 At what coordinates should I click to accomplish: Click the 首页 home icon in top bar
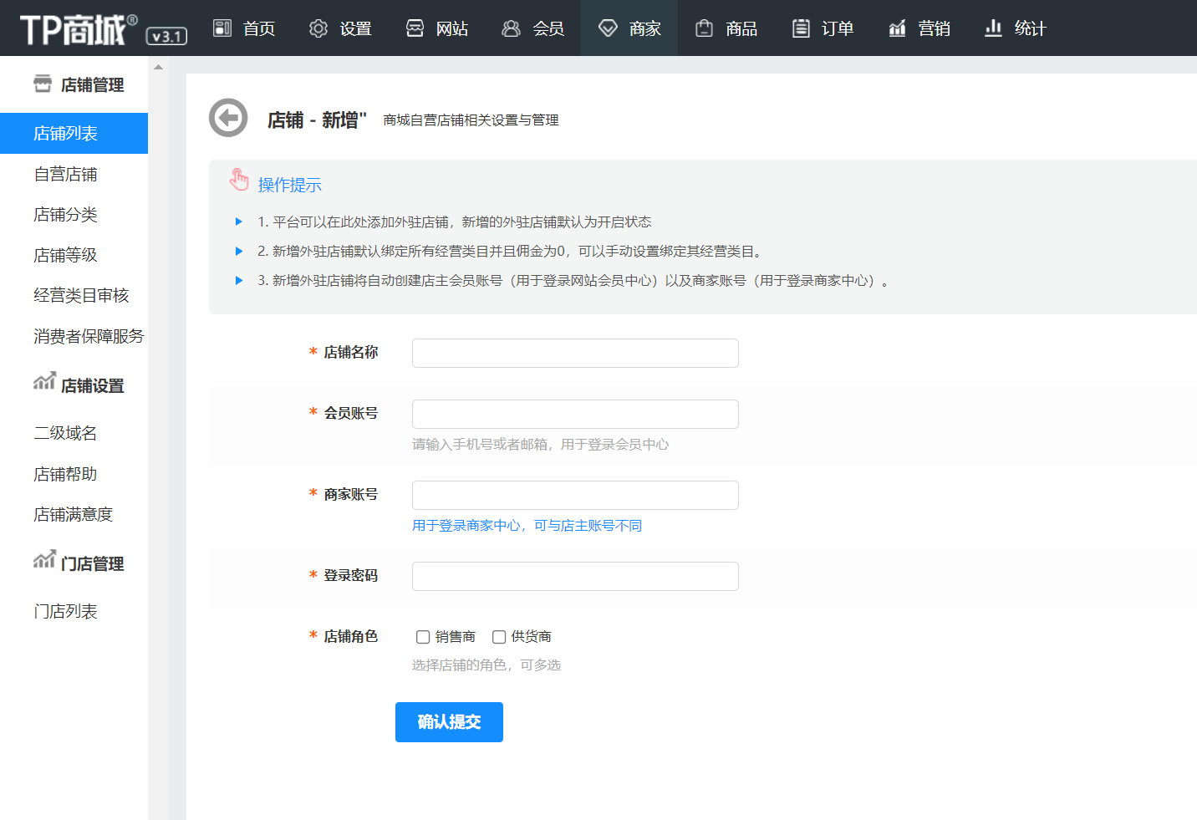(x=222, y=28)
